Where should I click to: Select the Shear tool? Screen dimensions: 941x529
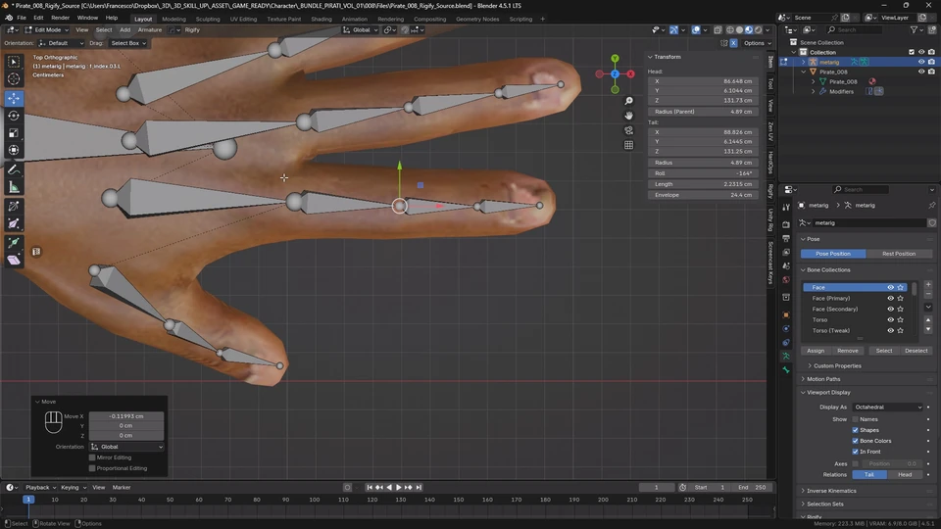tap(13, 261)
